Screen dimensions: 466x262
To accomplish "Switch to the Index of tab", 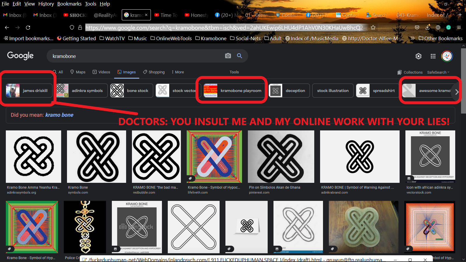I will [x=438, y=15].
